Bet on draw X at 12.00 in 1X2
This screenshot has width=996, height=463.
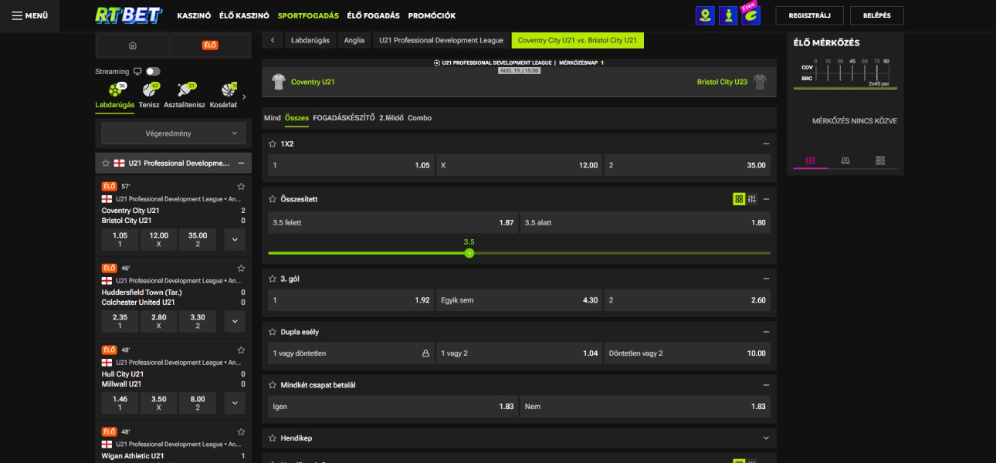pyautogui.click(x=519, y=165)
